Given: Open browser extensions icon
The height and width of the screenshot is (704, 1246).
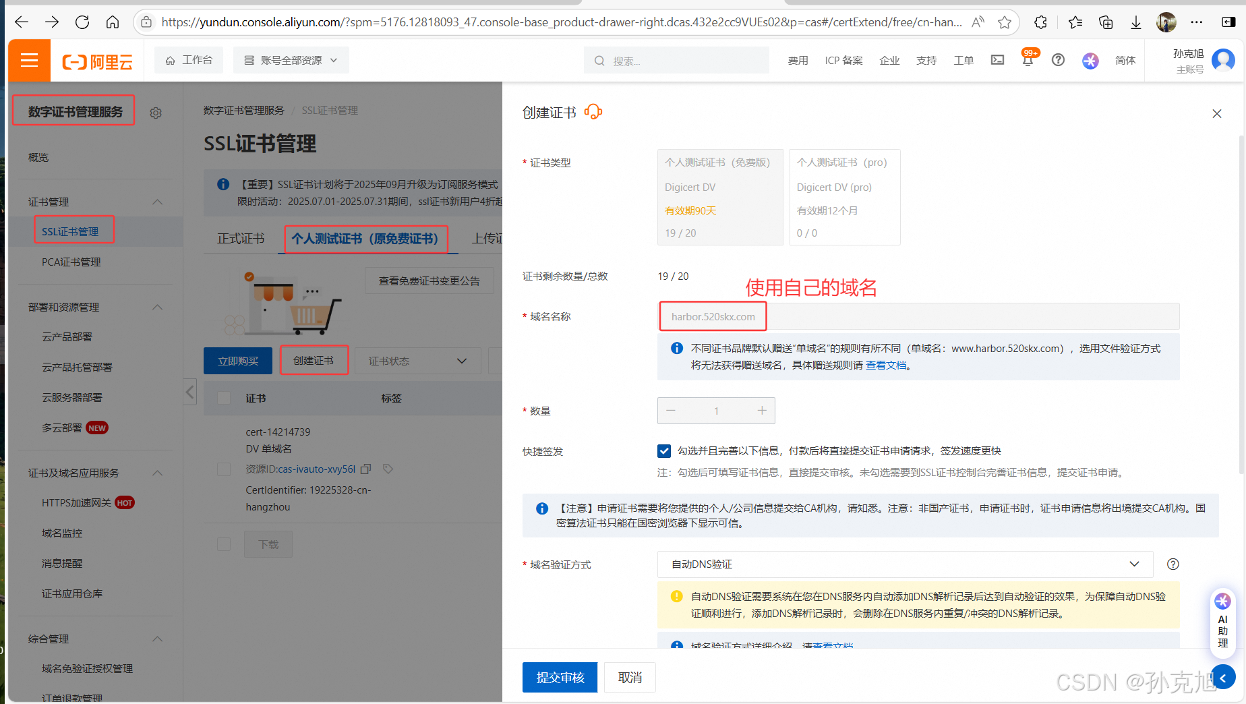Looking at the screenshot, I should tap(1040, 22).
